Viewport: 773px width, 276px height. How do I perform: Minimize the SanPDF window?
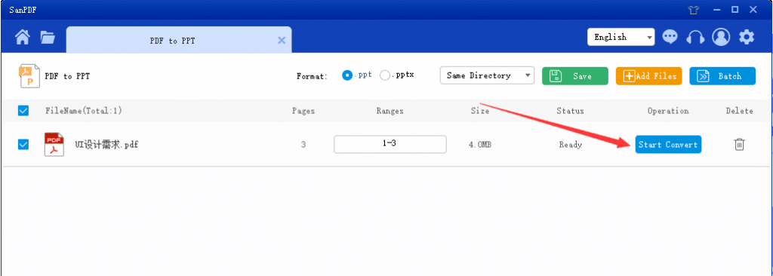717,9
